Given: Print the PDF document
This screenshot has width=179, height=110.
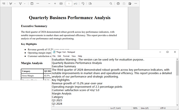Looking at the screenshot, I should [118, 4].
